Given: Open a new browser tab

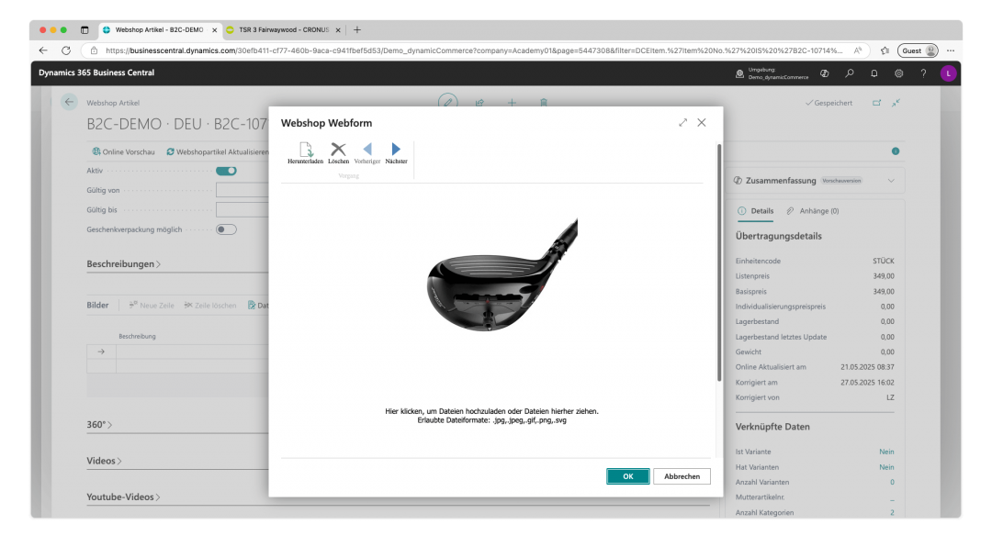Looking at the screenshot, I should click(x=357, y=29).
